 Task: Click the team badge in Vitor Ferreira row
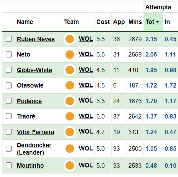[70, 132]
